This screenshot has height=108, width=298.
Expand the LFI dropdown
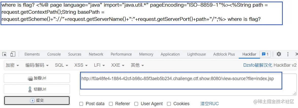99,65
